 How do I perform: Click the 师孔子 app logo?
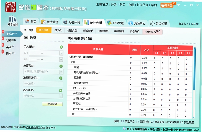click(x=11, y=7)
